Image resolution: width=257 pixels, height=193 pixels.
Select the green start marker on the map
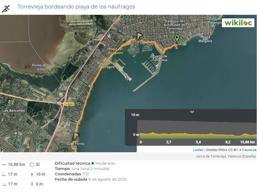click(x=177, y=39)
